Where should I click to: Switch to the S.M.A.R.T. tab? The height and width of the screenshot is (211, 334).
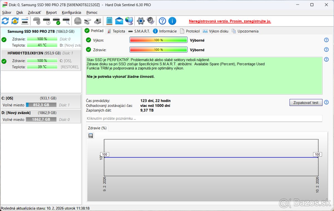pyautogui.click(x=139, y=31)
